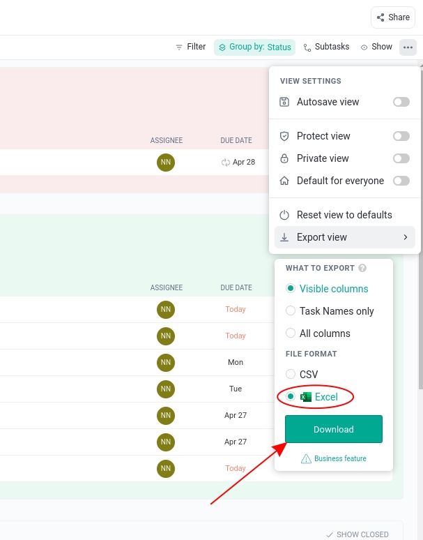Image resolution: width=423 pixels, height=540 pixels.
Task: Click the DUE DATE header in green group
Action: 236,287
